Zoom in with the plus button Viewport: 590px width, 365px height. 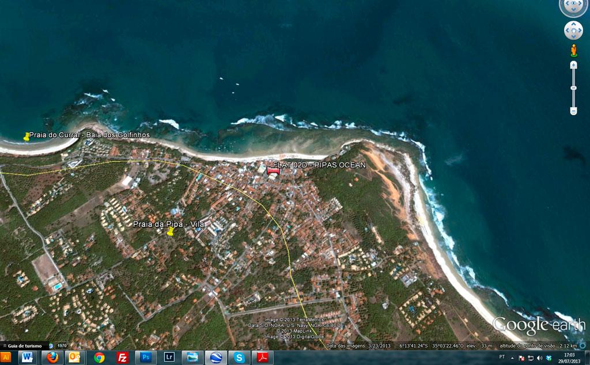tap(573, 65)
